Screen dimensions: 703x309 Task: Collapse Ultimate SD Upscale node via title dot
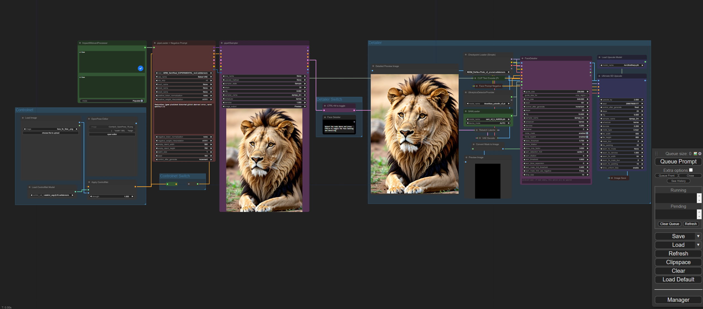(x=599, y=76)
